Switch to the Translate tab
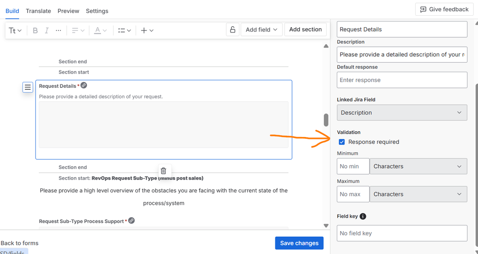 tap(38, 11)
